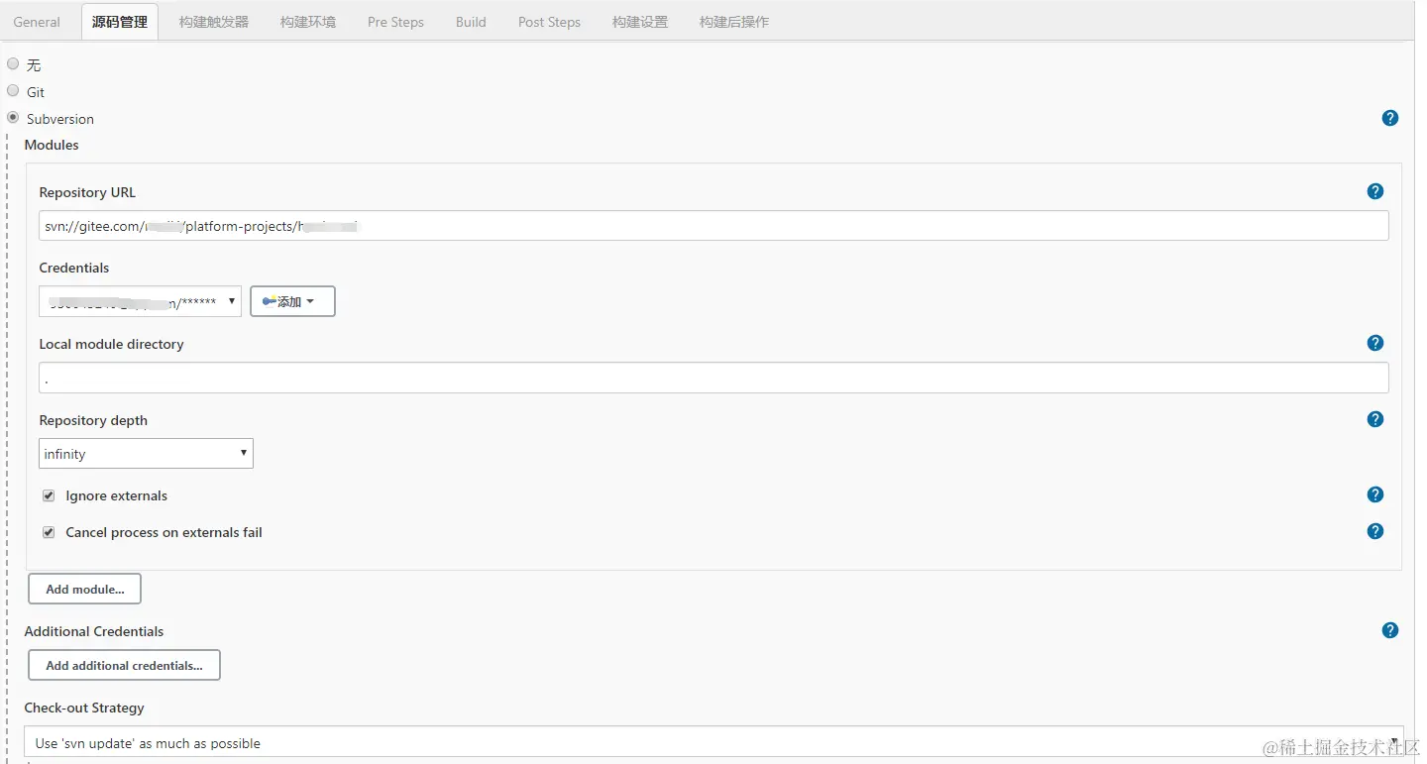Screen dimensions: 1427x764
Task: Select the Git radio button
Action: 13,90
